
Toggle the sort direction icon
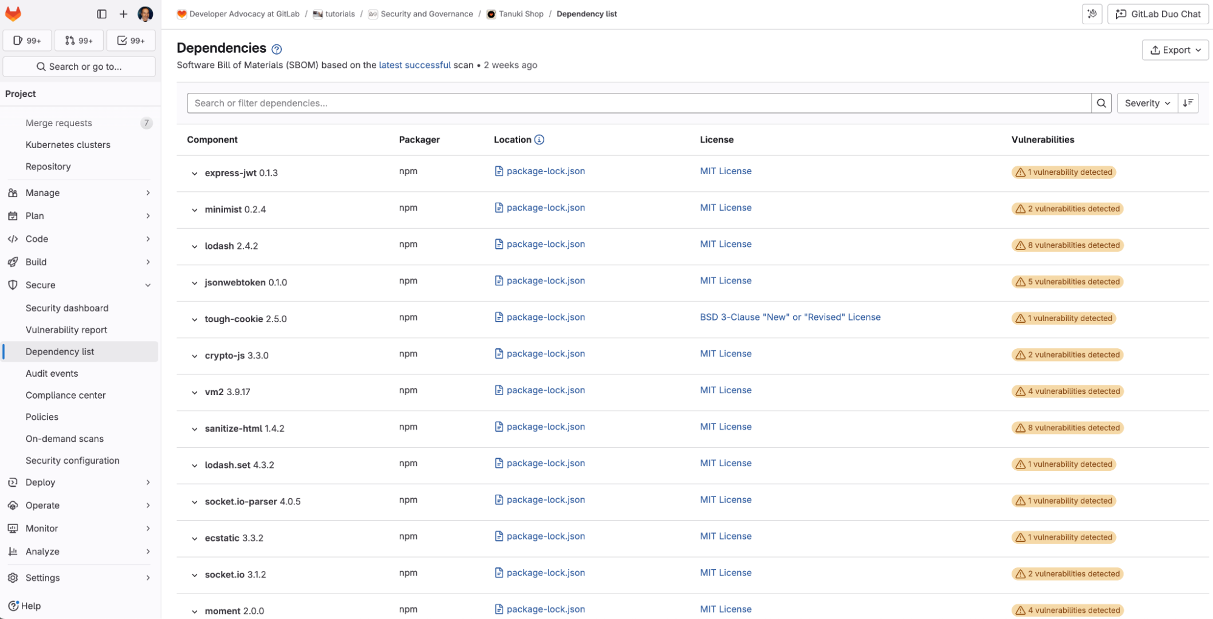(x=1188, y=103)
